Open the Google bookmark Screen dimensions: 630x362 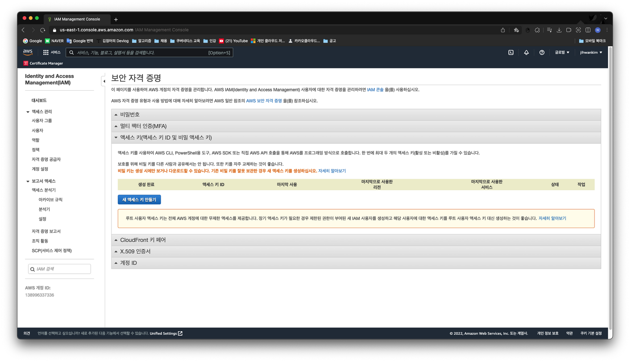tap(32, 41)
